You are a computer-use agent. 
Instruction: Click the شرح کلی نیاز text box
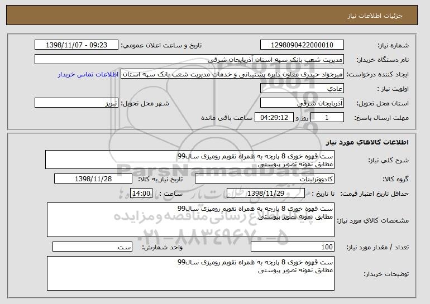click(x=190, y=160)
